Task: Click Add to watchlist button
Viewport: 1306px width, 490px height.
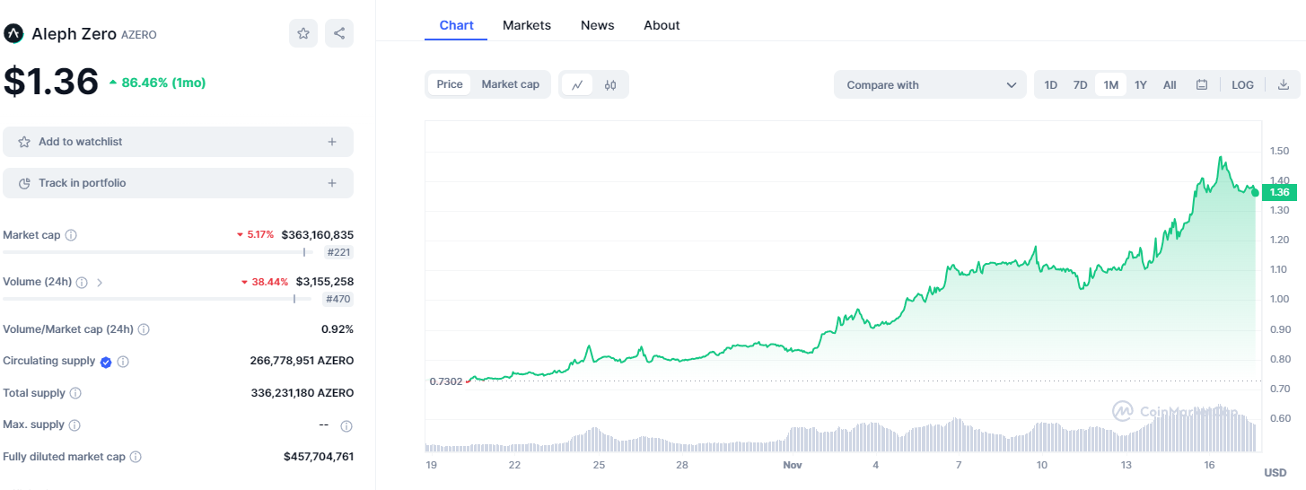Action: coord(178,142)
